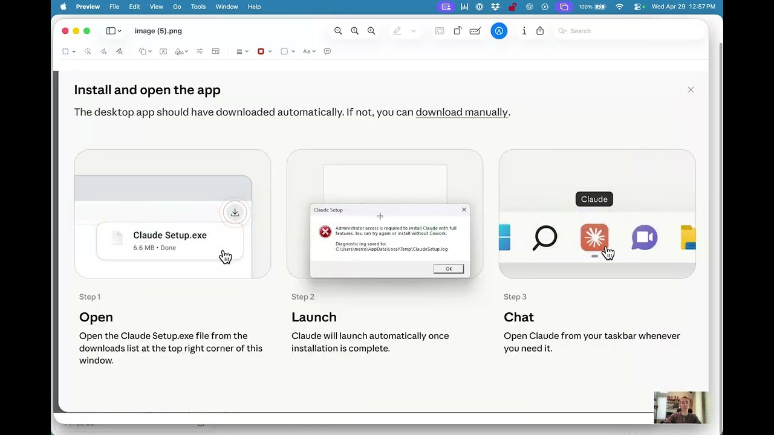Open the File menu
Image resolution: width=774 pixels, height=435 pixels.
pos(114,7)
